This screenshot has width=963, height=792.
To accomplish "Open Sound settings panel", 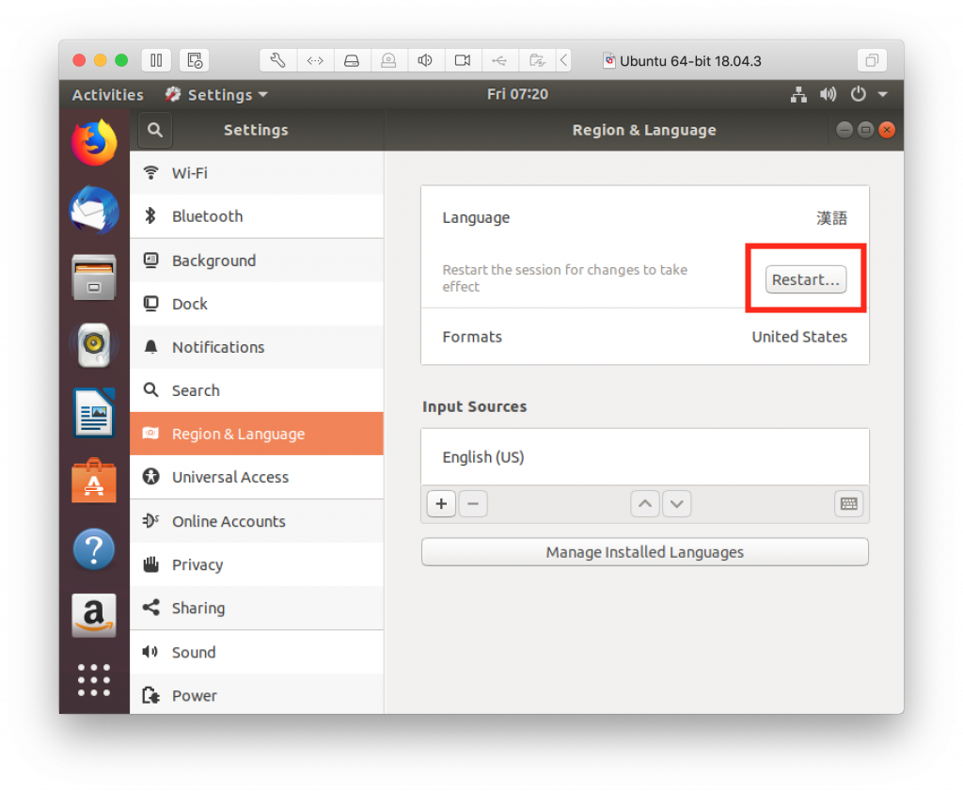I will point(257,653).
